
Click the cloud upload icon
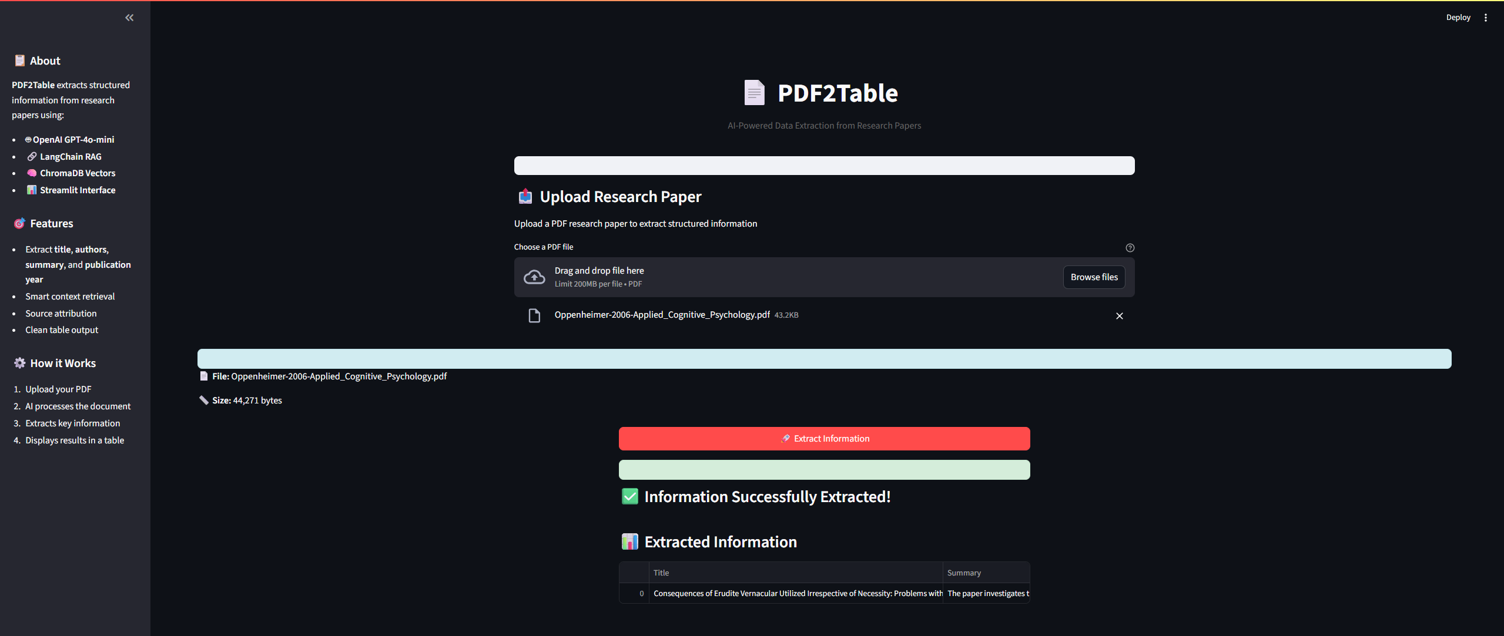pyautogui.click(x=534, y=277)
